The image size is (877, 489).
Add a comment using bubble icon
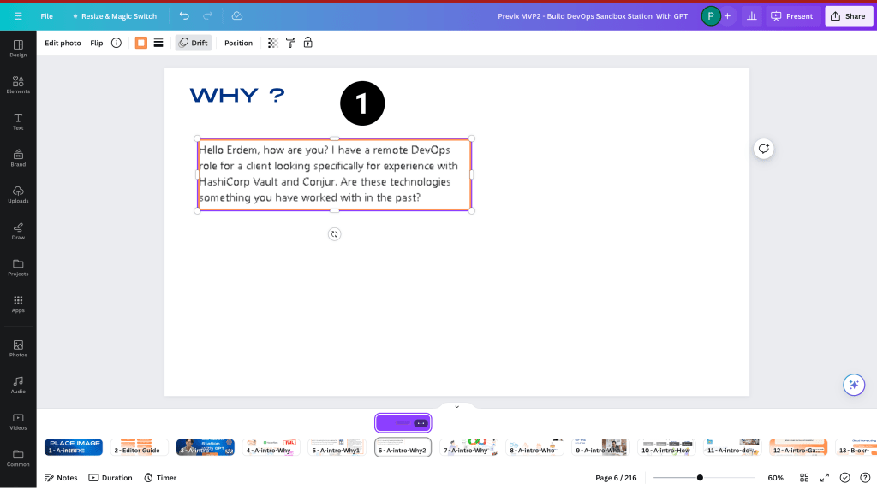763,149
